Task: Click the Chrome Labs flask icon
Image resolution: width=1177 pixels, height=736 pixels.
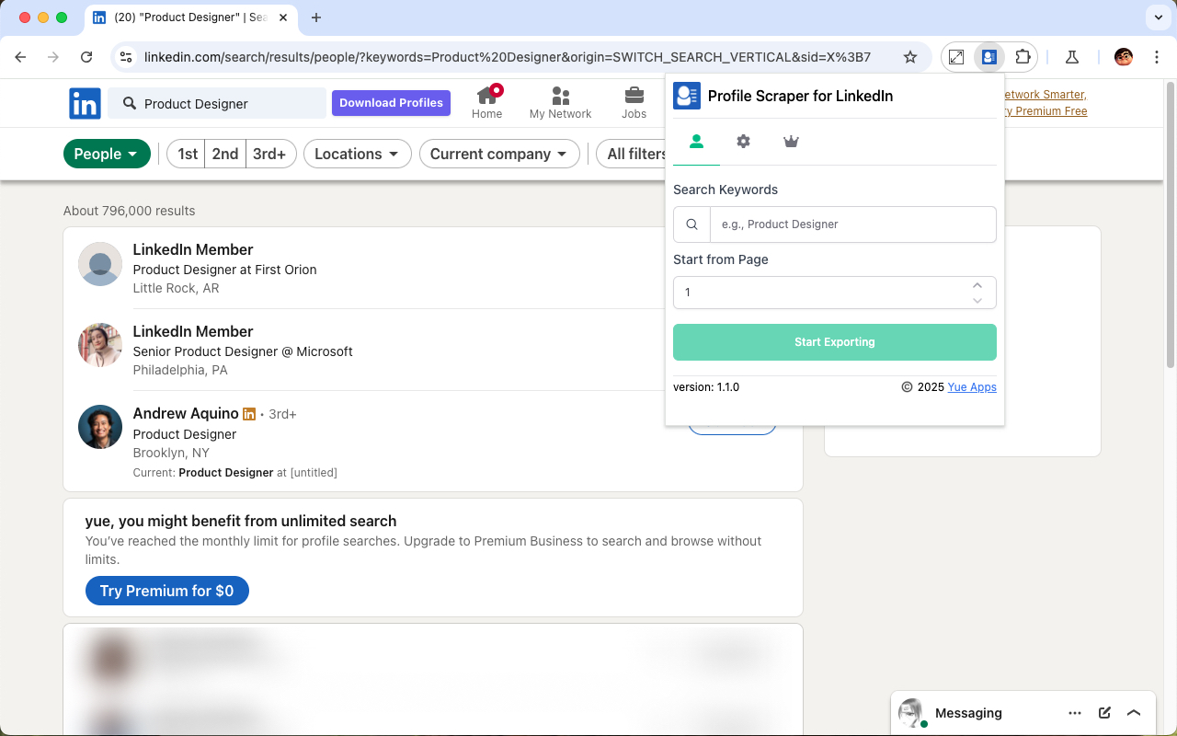Action: [1072, 56]
